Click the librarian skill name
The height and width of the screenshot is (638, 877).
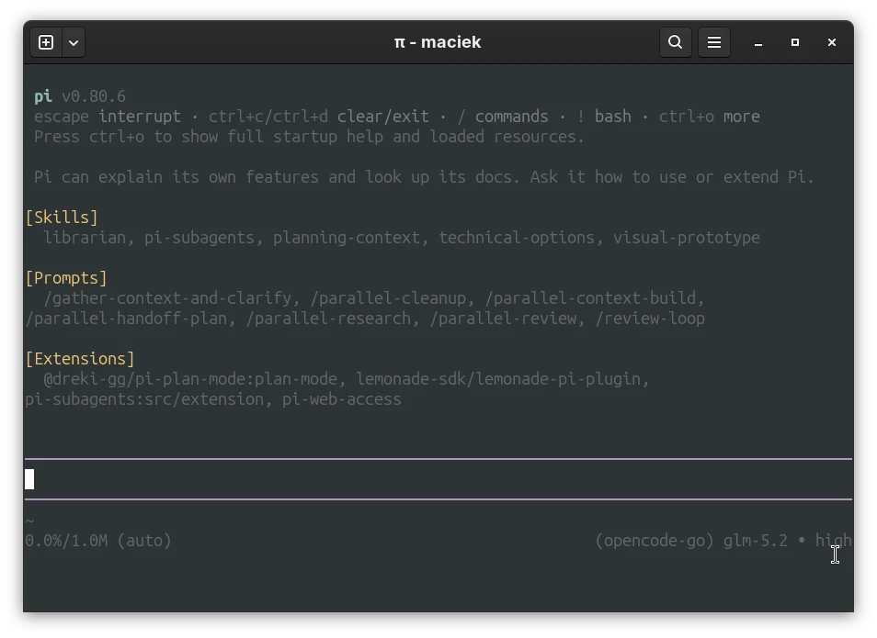tap(85, 238)
